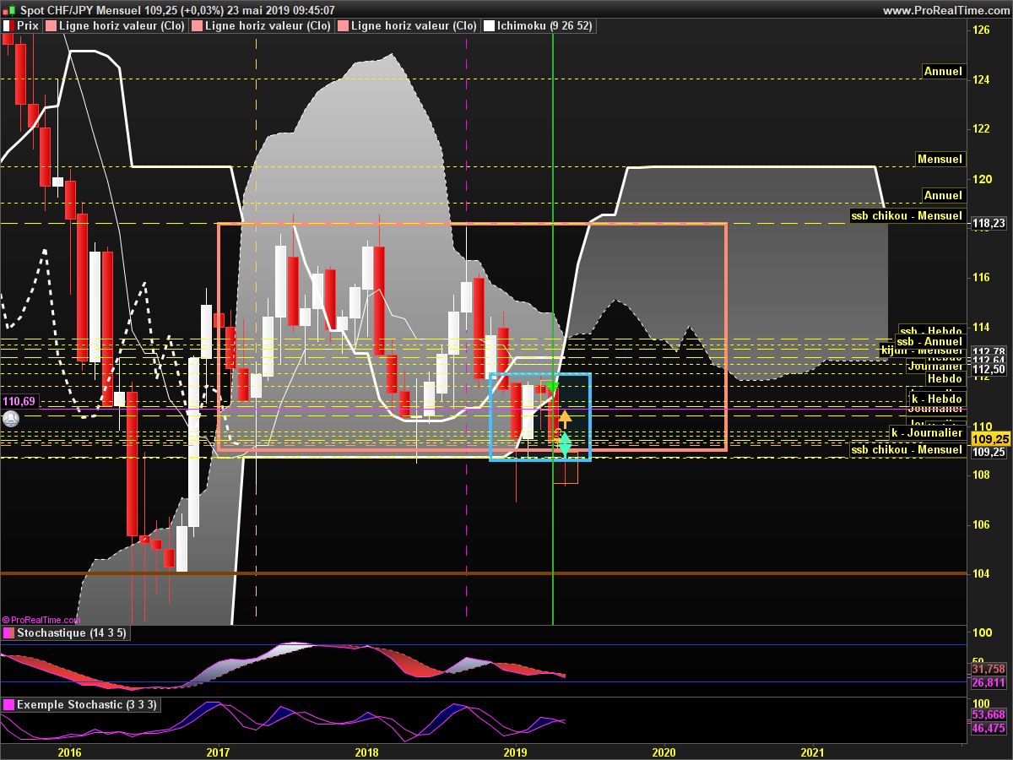The image size is (1013, 760).
Task: Select the Prix legend label
Action: pyautogui.click(x=28, y=26)
